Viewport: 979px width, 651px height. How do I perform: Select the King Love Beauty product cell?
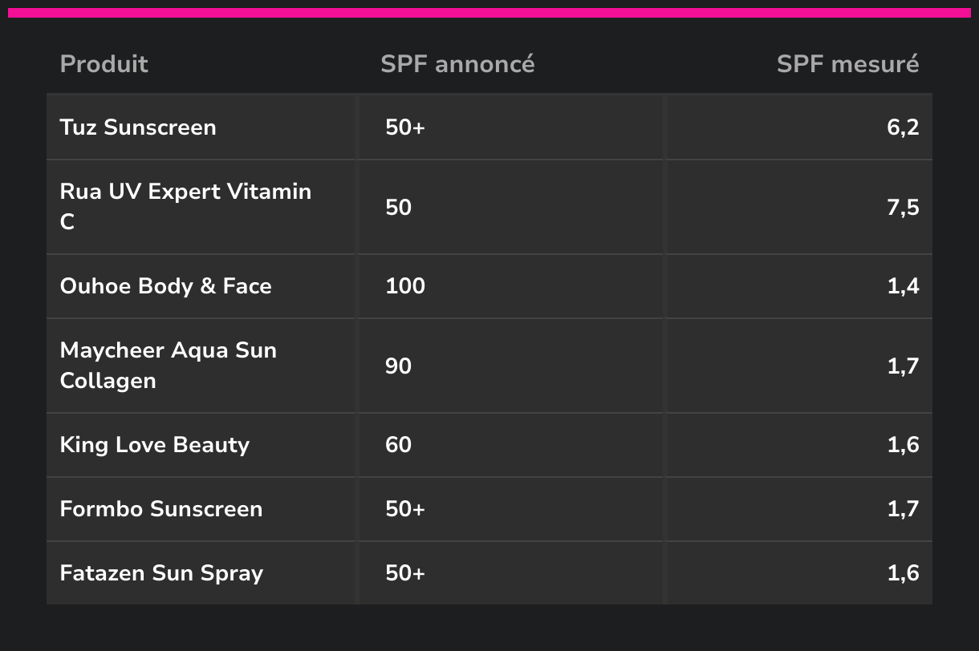coord(155,445)
